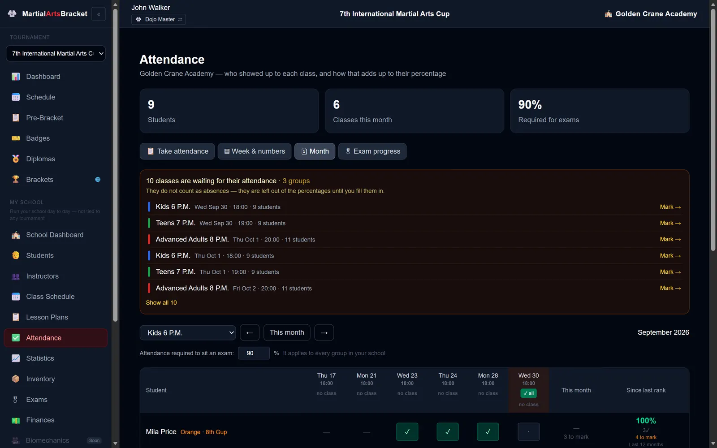Open the Attendance item in the sidebar
Screen dimensions: 717x448
pos(56,338)
